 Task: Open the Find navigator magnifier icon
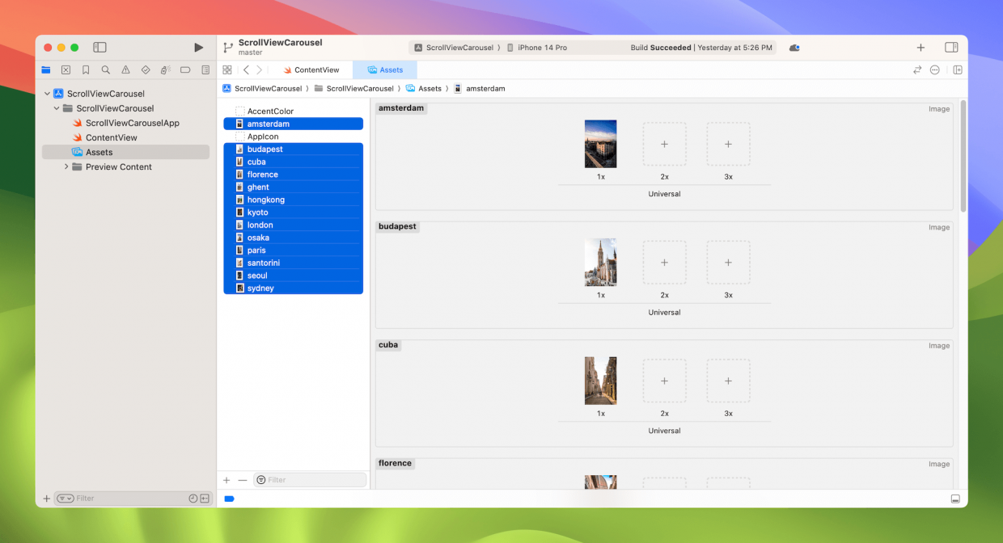tap(106, 70)
